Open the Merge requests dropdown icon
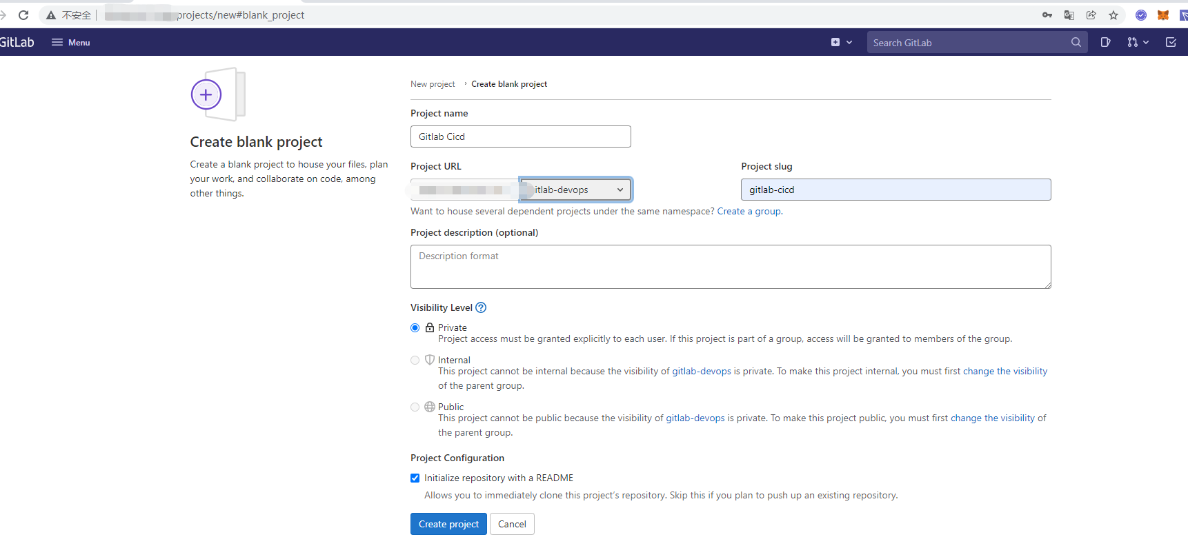Viewport: 1188px width, 557px height. [1138, 42]
